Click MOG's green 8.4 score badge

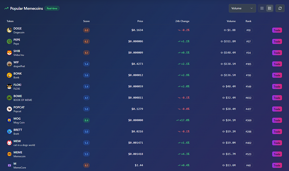[86, 120]
